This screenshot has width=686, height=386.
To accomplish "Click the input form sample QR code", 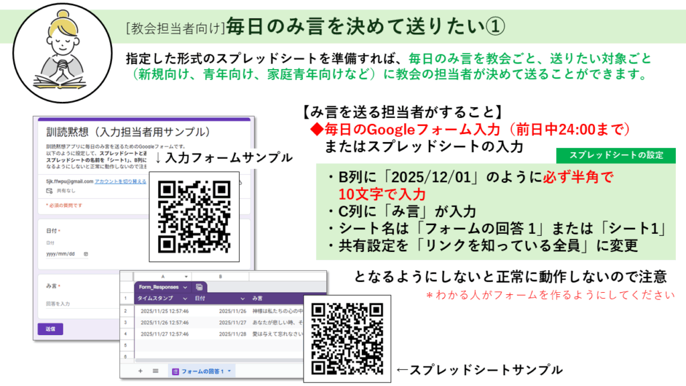I will pyautogui.click(x=194, y=218).
